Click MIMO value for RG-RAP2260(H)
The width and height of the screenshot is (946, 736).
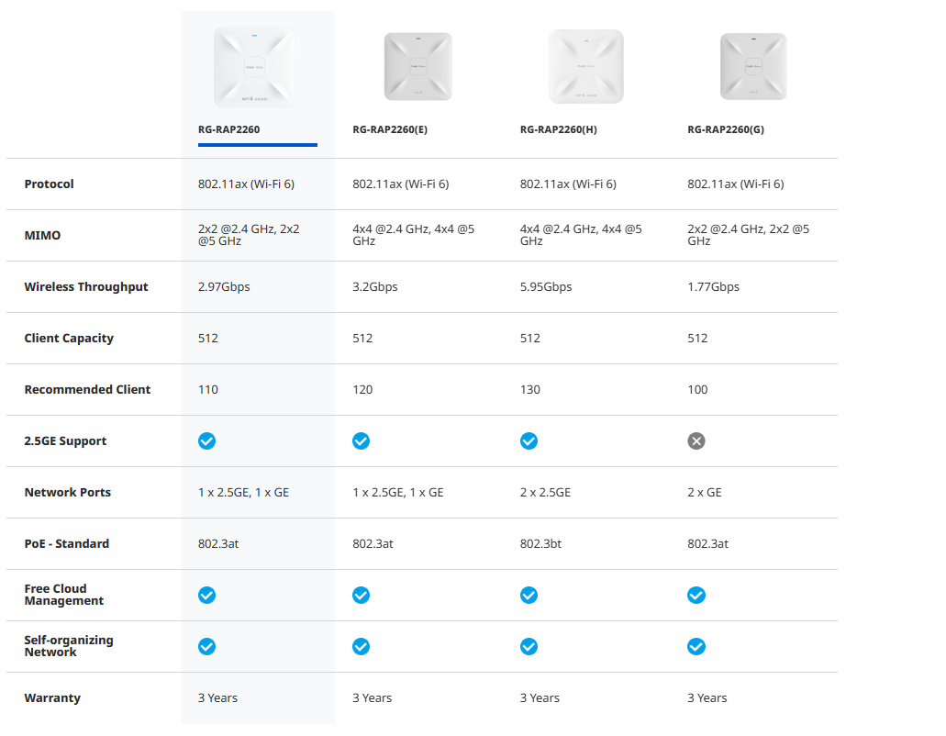point(581,235)
